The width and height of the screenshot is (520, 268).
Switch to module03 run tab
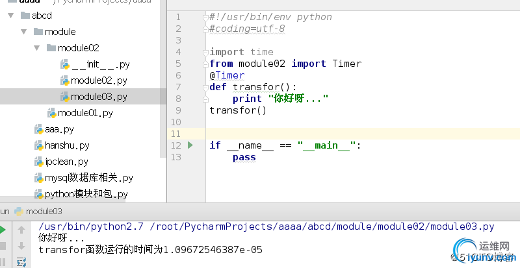[38, 211]
